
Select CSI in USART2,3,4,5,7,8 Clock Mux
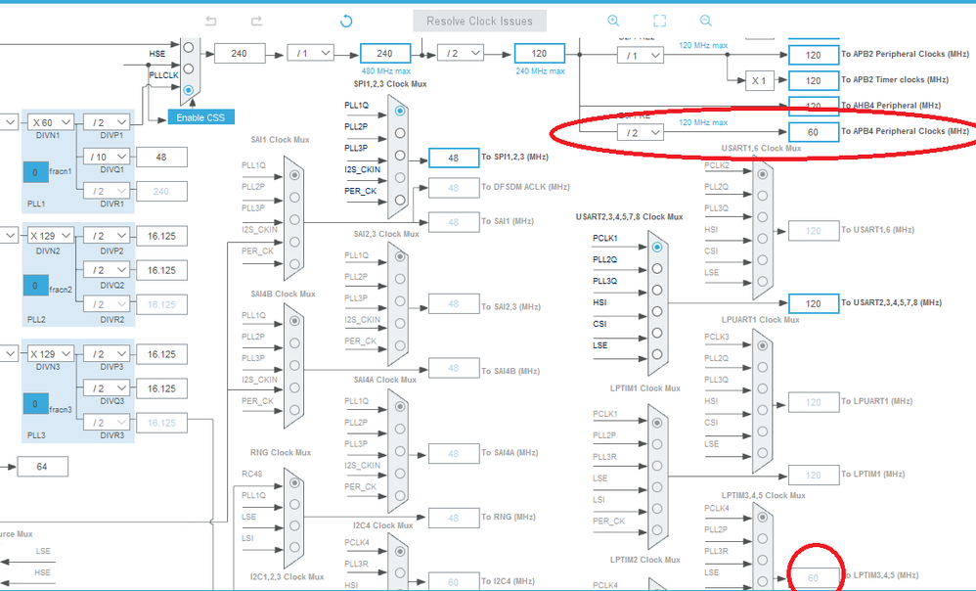tap(657, 334)
